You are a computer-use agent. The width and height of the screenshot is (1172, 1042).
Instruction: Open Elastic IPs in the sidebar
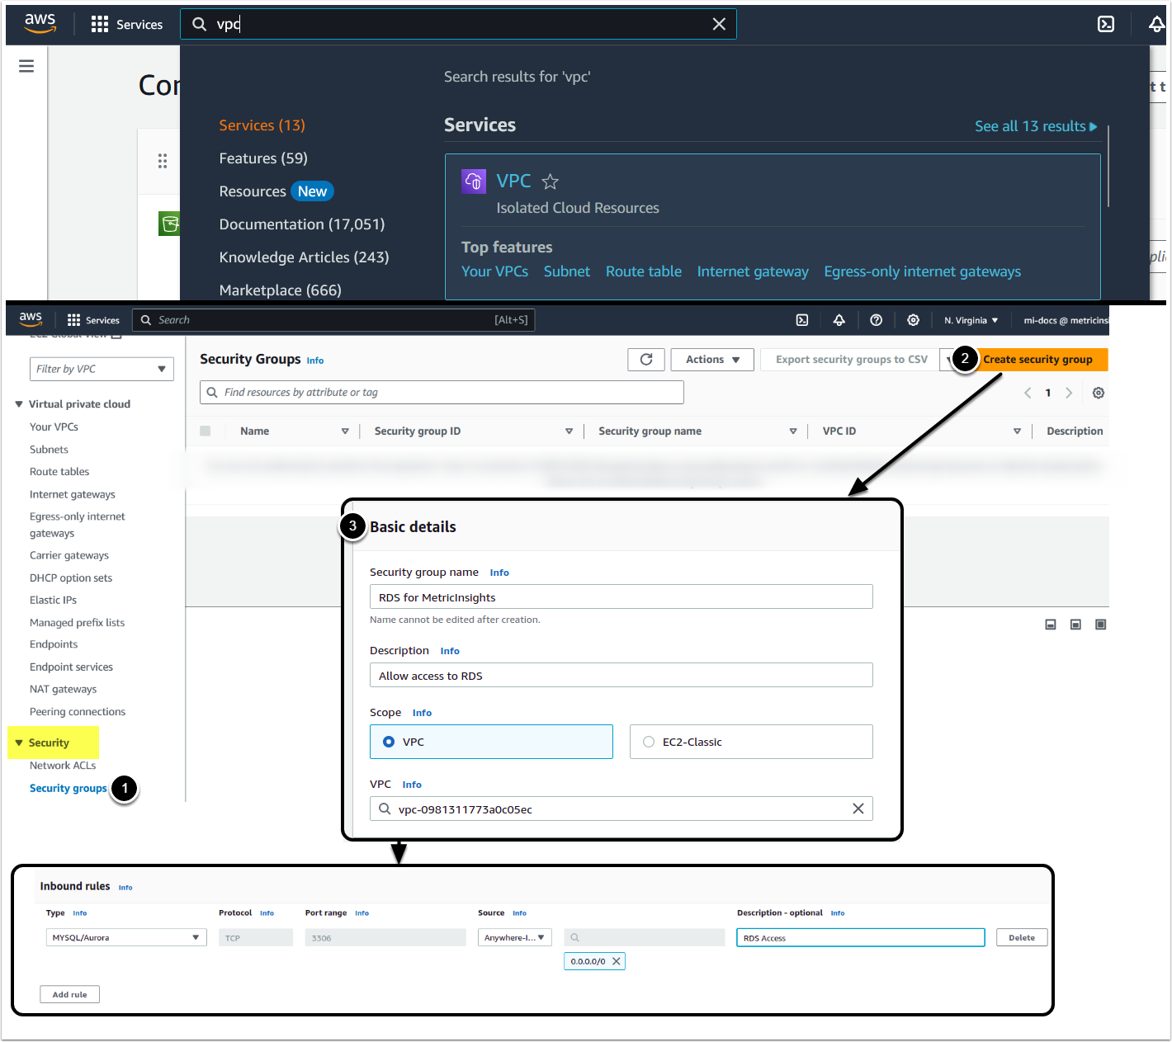pos(53,600)
